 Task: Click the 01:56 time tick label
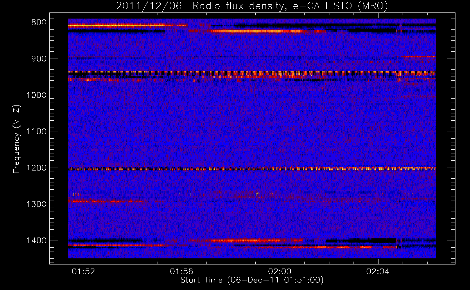182,272
